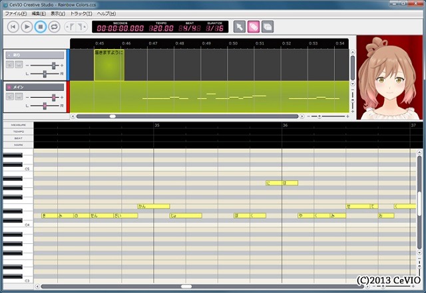Select the メイン track header
The height and width of the screenshot is (293, 426).
[x=33, y=87]
